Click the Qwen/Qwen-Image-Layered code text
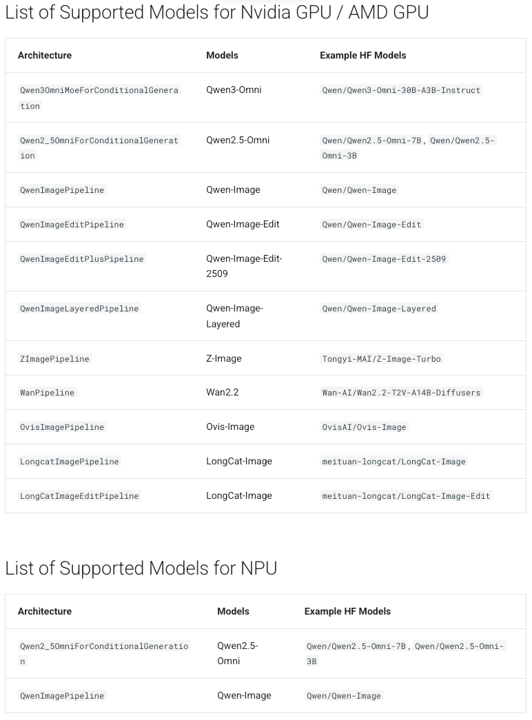 379,309
